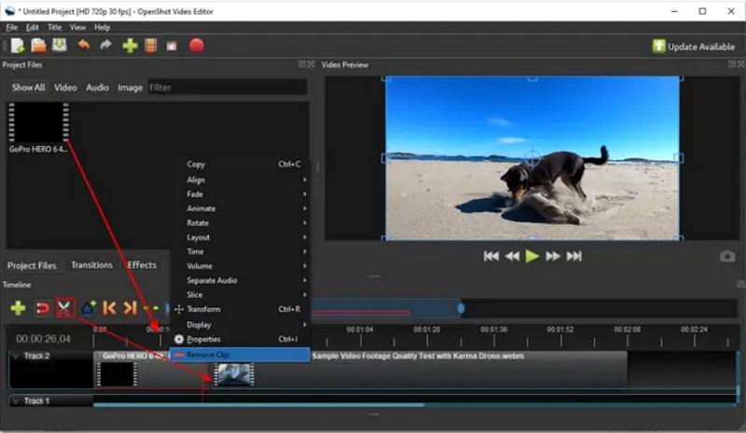Select the Razor scissors tool
The width and height of the screenshot is (746, 433).
tap(65, 307)
